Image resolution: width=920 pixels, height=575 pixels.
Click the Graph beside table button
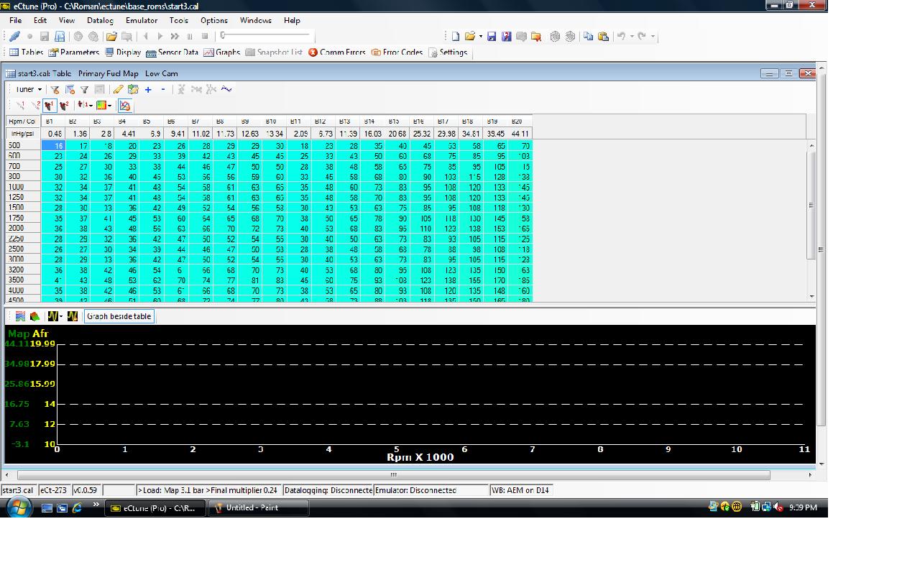pyautogui.click(x=119, y=316)
